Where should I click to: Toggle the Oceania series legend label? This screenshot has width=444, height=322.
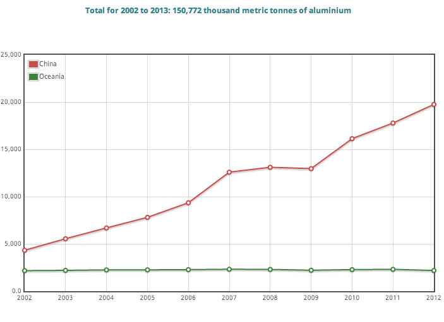pyautogui.click(x=52, y=76)
